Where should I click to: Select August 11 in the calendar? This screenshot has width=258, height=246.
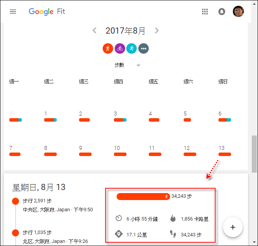[x=152, y=148]
